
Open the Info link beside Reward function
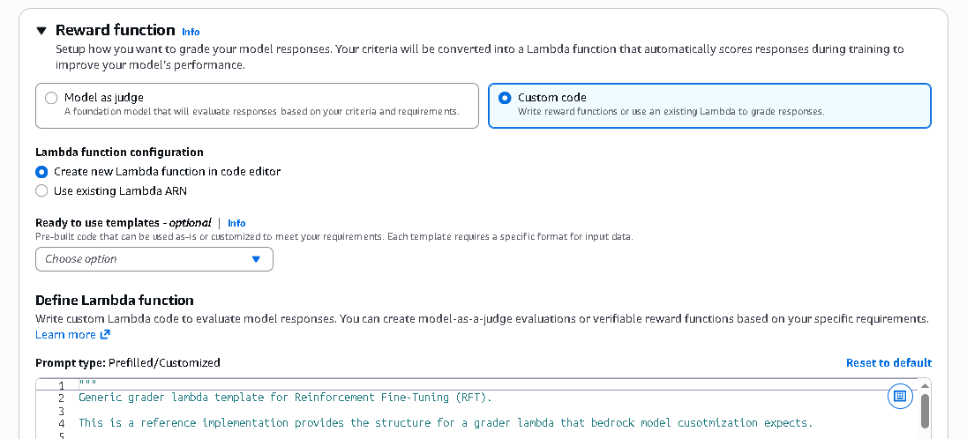[191, 32]
